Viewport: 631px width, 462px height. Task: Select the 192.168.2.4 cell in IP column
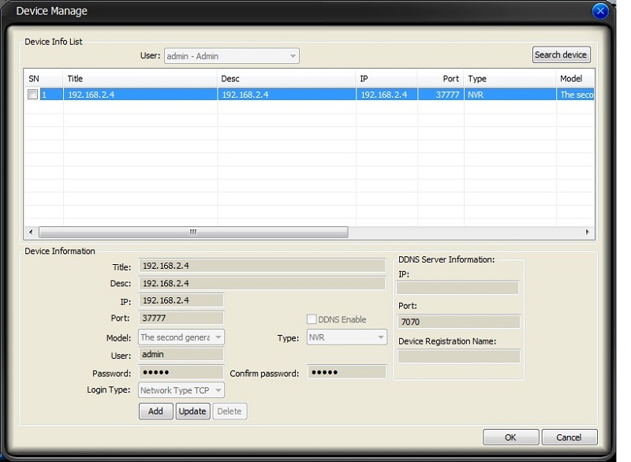tap(386, 95)
